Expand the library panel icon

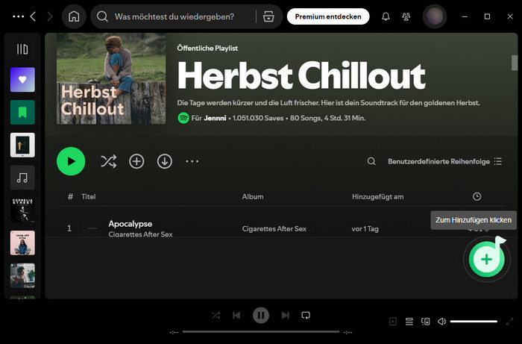pos(22,49)
